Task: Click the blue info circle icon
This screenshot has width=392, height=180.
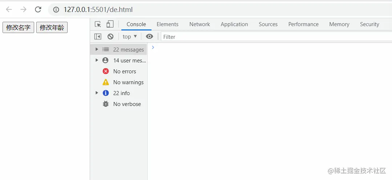Action: coord(106,93)
